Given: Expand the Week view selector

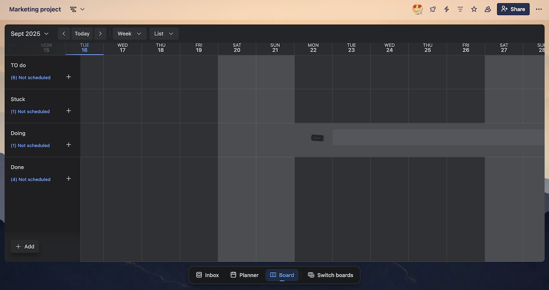Looking at the screenshot, I should [129, 33].
